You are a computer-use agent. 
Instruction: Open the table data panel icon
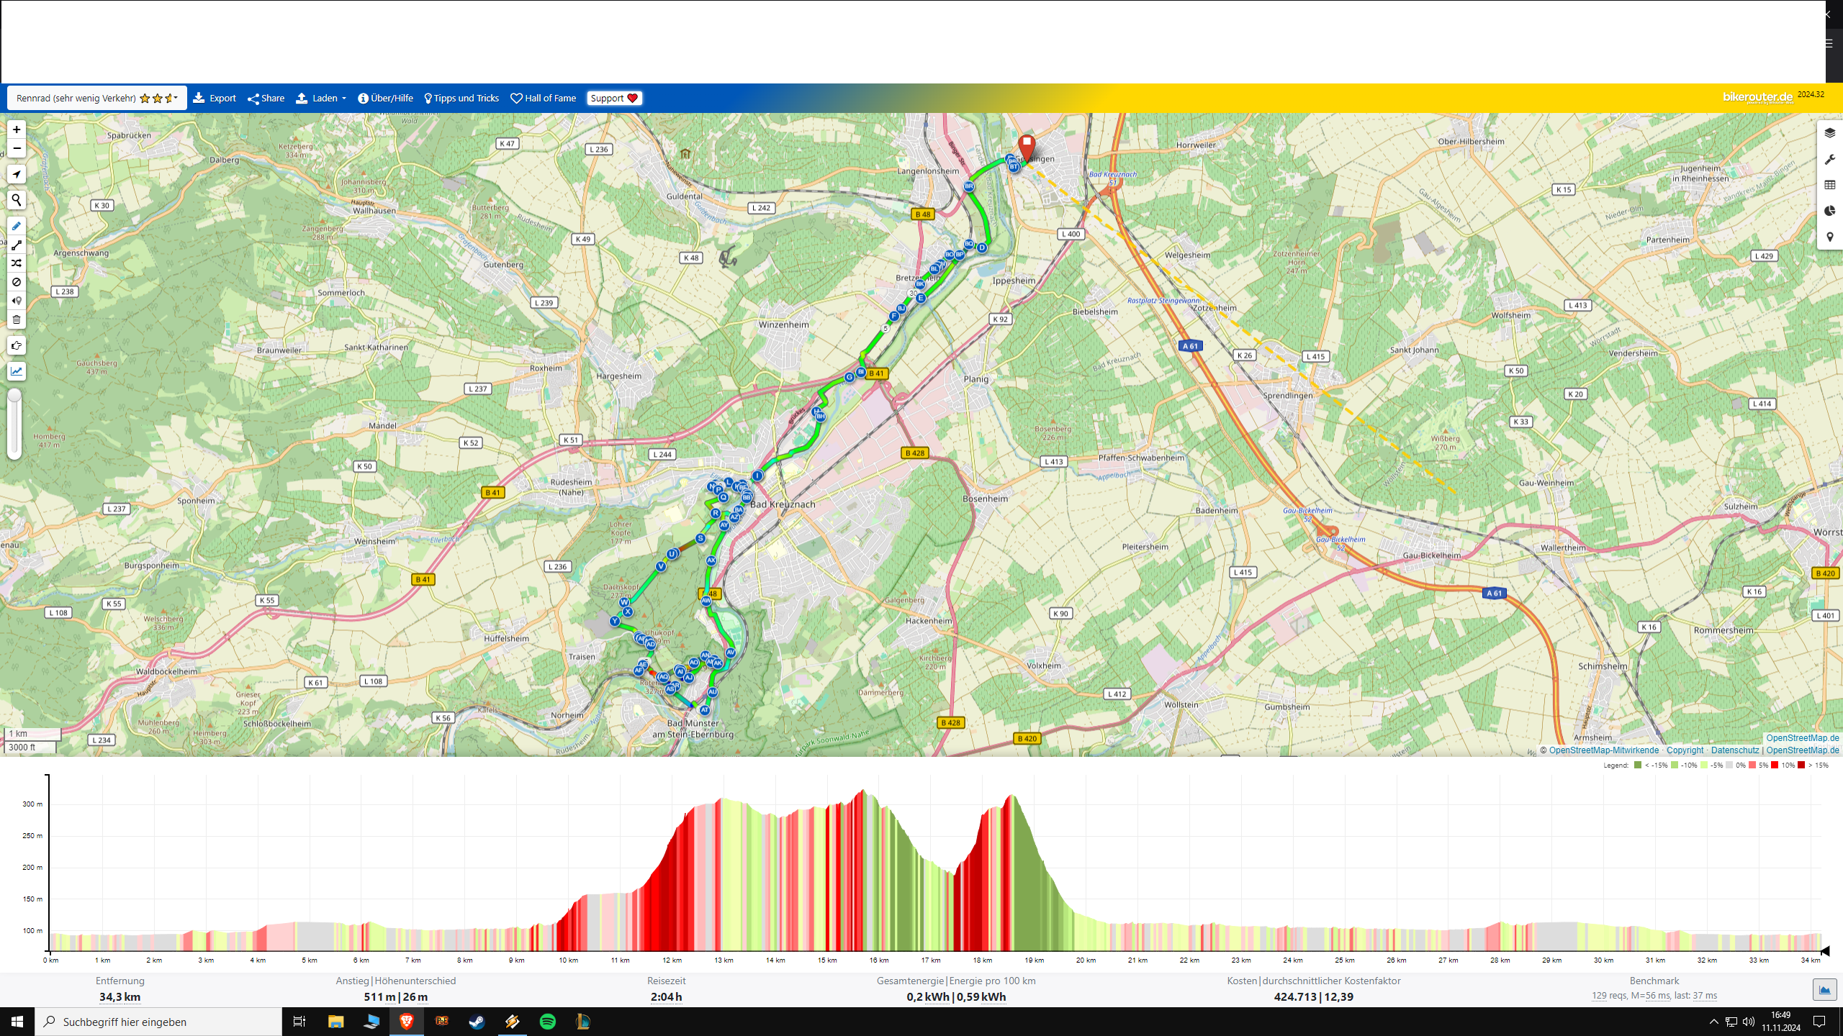(x=1829, y=185)
